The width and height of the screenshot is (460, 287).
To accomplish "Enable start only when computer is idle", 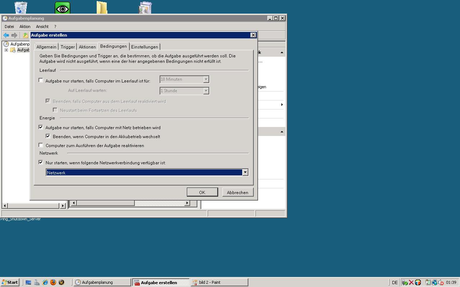I will [41, 80].
